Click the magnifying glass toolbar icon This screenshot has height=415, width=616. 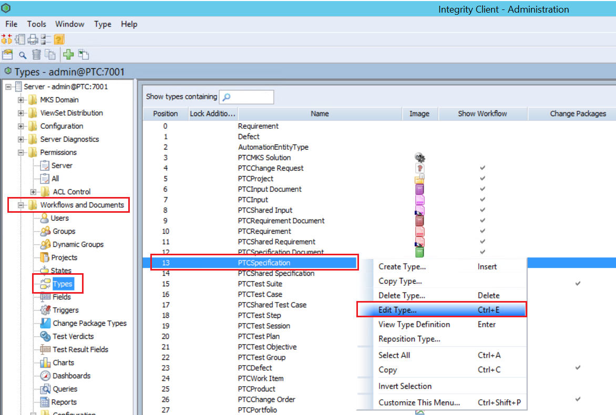tap(23, 55)
